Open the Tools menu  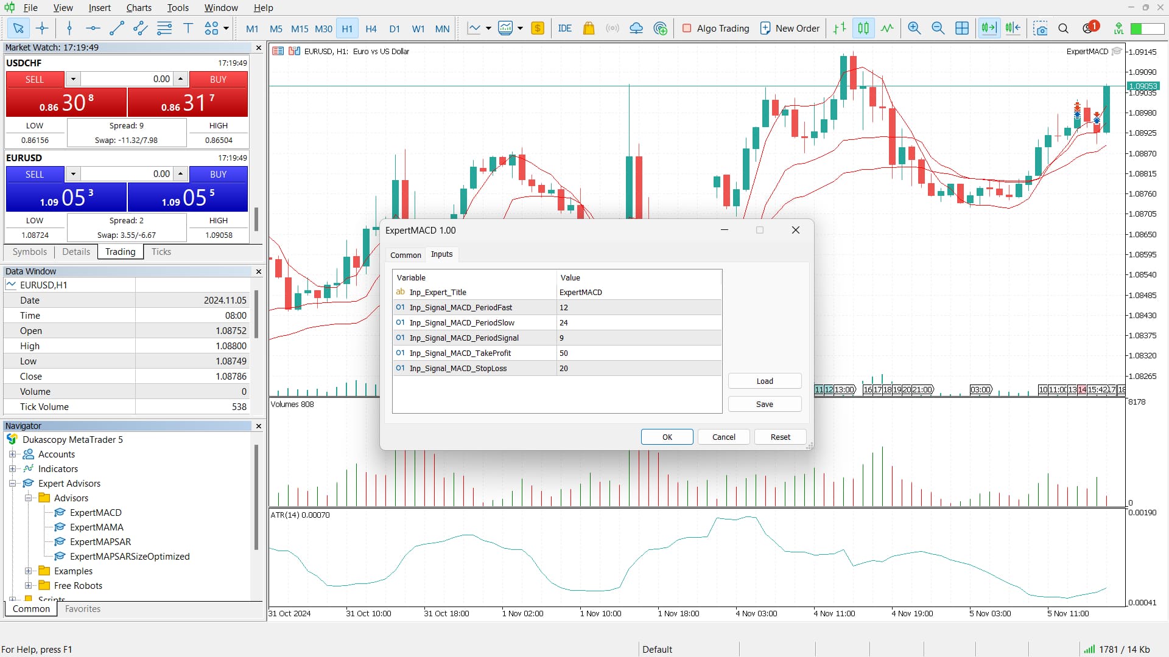tap(178, 8)
